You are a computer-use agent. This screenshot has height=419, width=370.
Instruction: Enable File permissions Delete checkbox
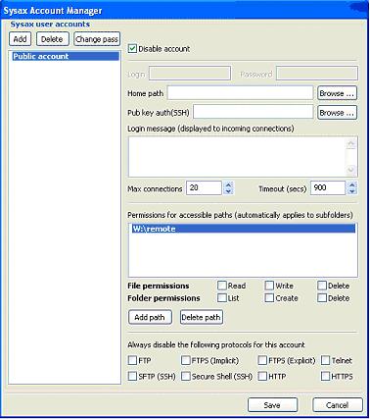[322, 286]
